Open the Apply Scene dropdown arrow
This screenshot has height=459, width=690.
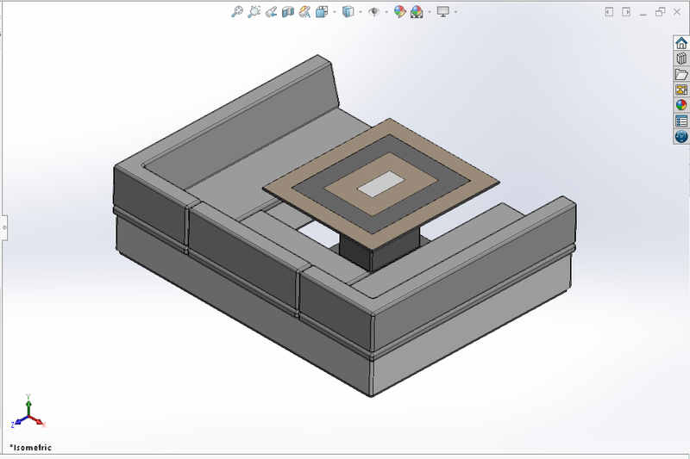[430, 12]
